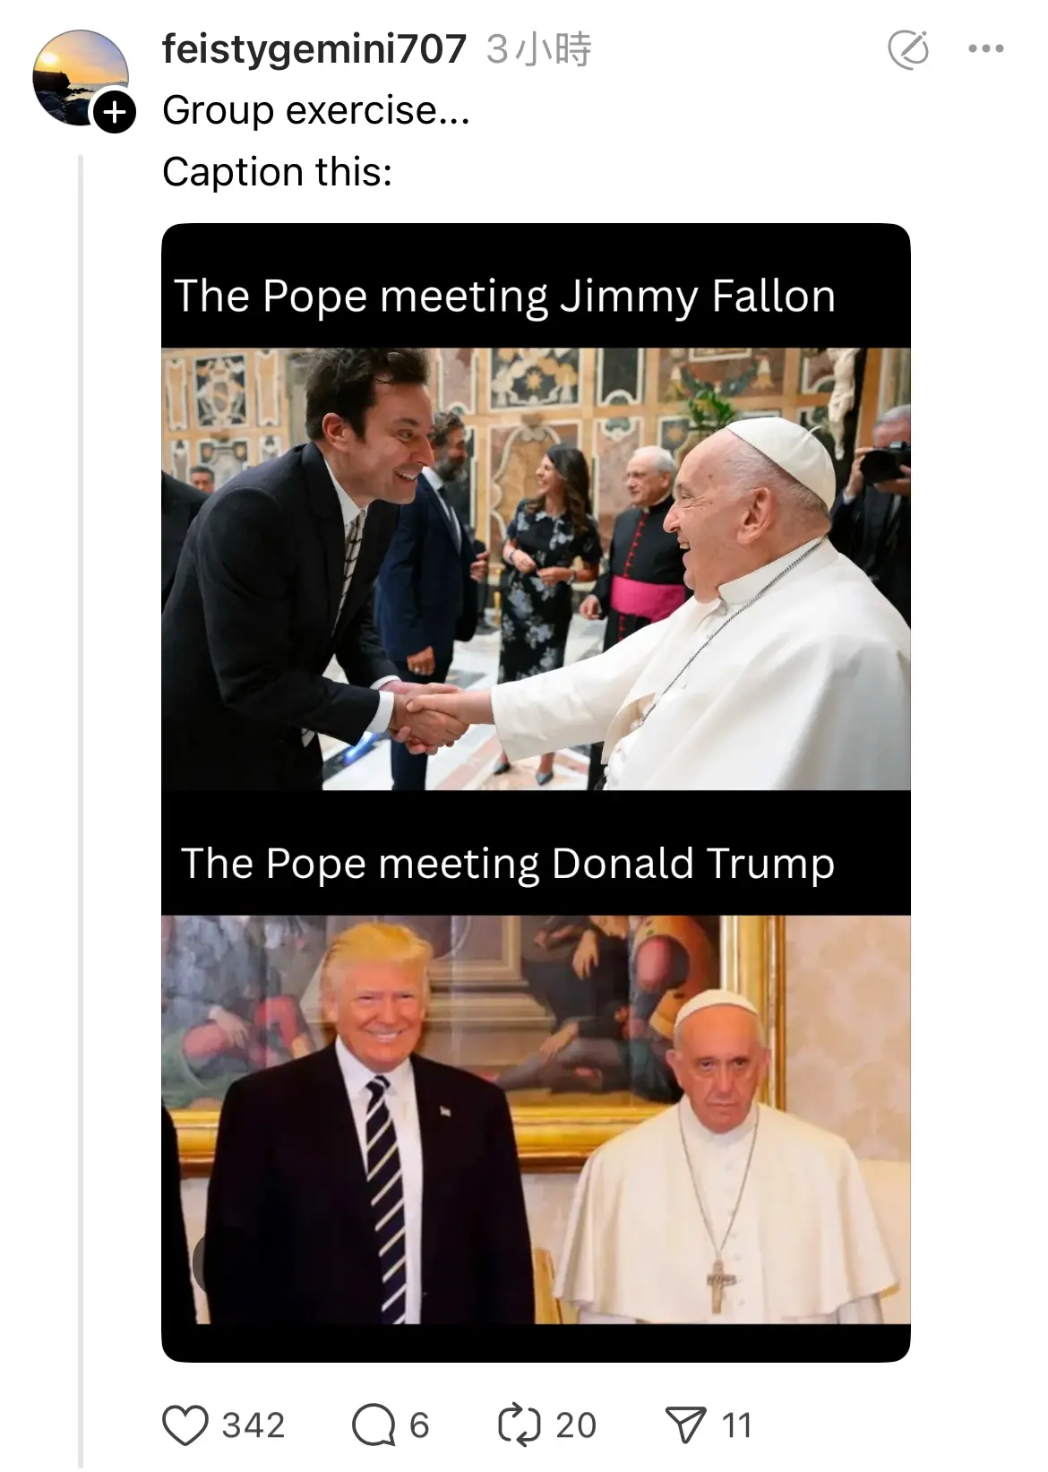Share the post with the paper plane icon

[x=686, y=1425]
